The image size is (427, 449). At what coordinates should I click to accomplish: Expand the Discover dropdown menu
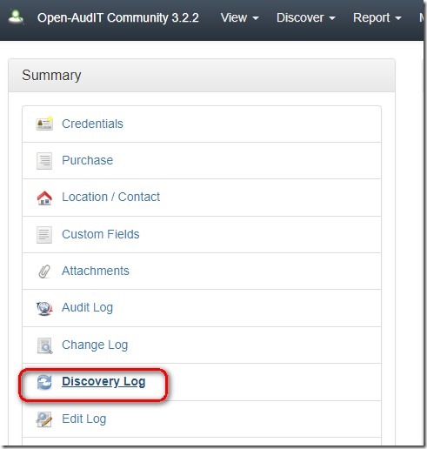tap(306, 17)
